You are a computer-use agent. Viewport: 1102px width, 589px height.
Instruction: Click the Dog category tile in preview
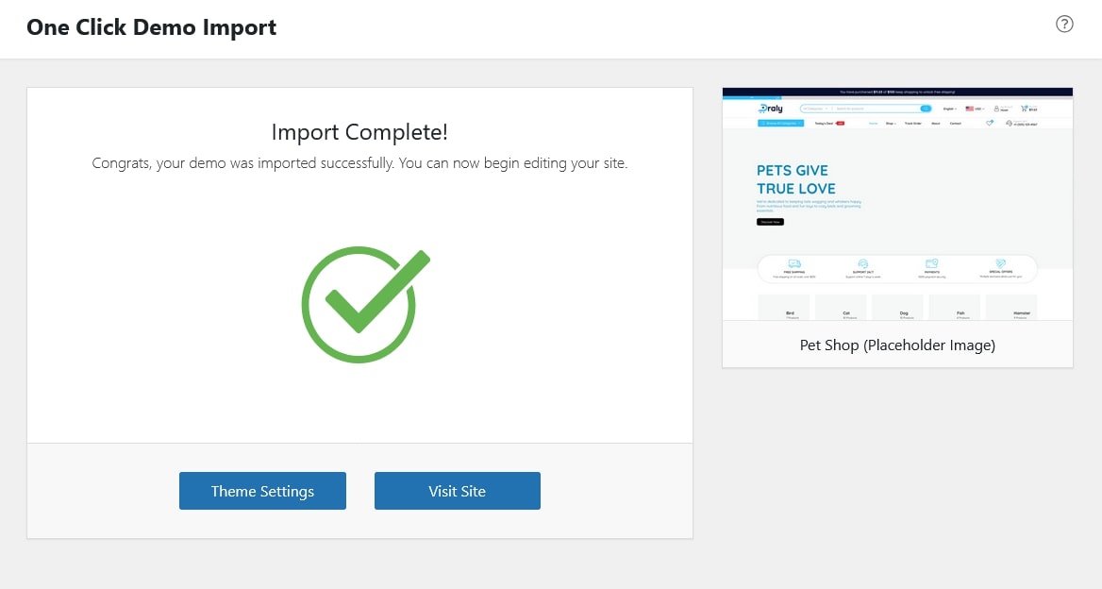(904, 309)
